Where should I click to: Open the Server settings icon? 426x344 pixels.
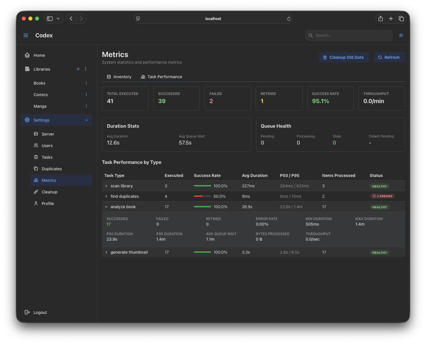[36, 134]
